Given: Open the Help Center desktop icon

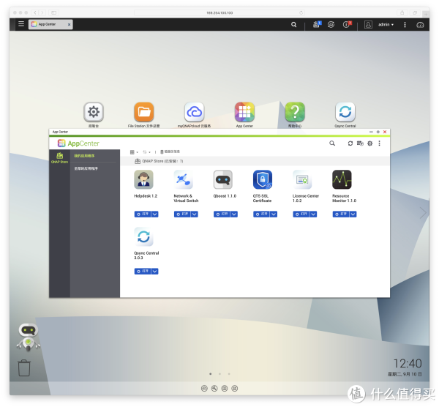Looking at the screenshot, I should point(295,112).
